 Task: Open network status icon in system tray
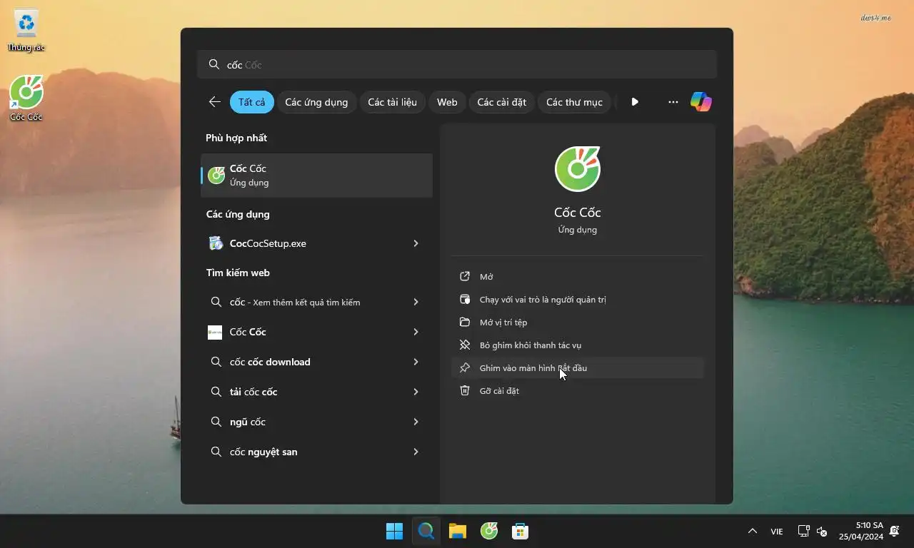tap(803, 531)
